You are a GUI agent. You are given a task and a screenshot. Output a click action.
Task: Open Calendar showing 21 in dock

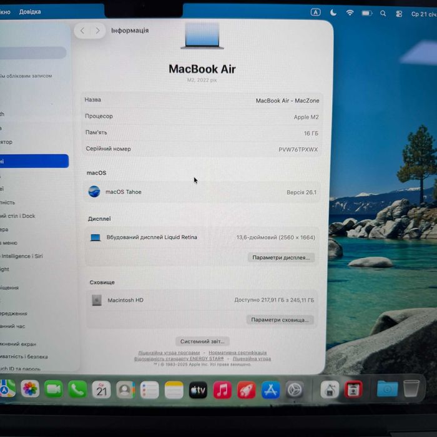pyautogui.click(x=101, y=390)
